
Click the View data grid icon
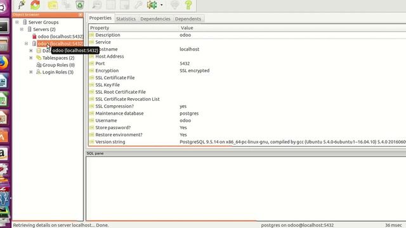tap(111, 5)
